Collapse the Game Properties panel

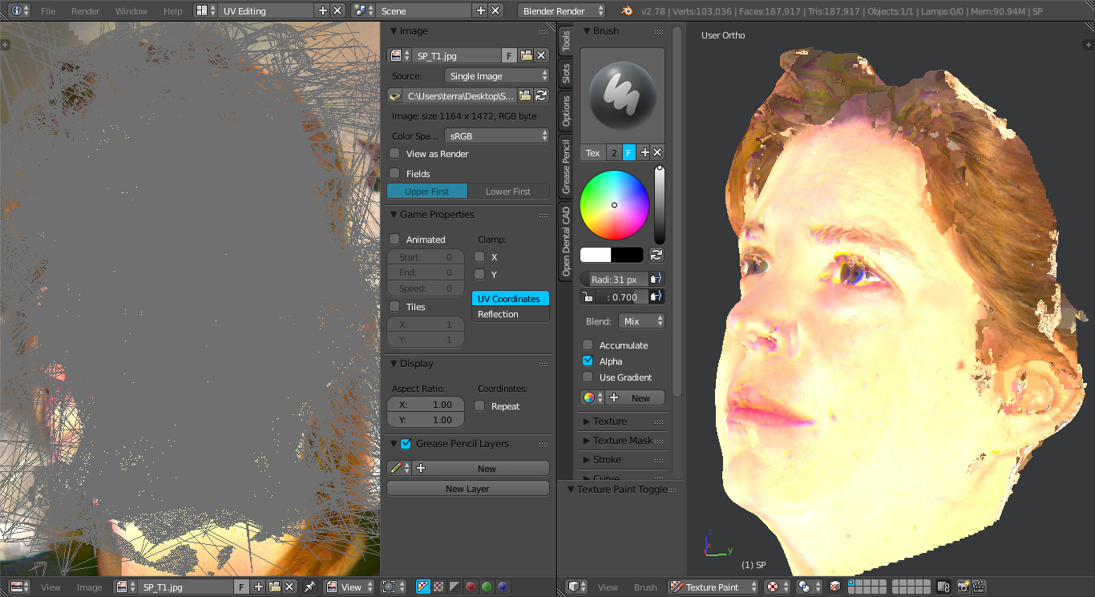pyautogui.click(x=437, y=214)
